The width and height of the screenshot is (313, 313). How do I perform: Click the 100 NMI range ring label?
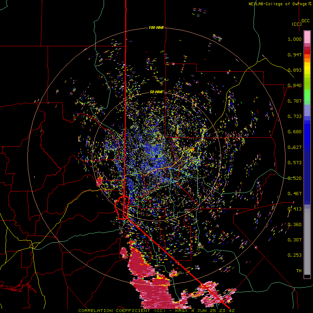pos(156,27)
